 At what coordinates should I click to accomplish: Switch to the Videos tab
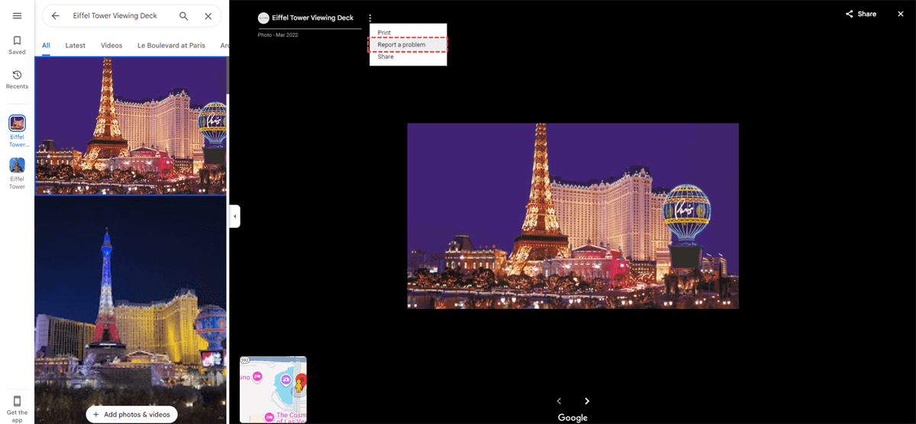pos(111,46)
